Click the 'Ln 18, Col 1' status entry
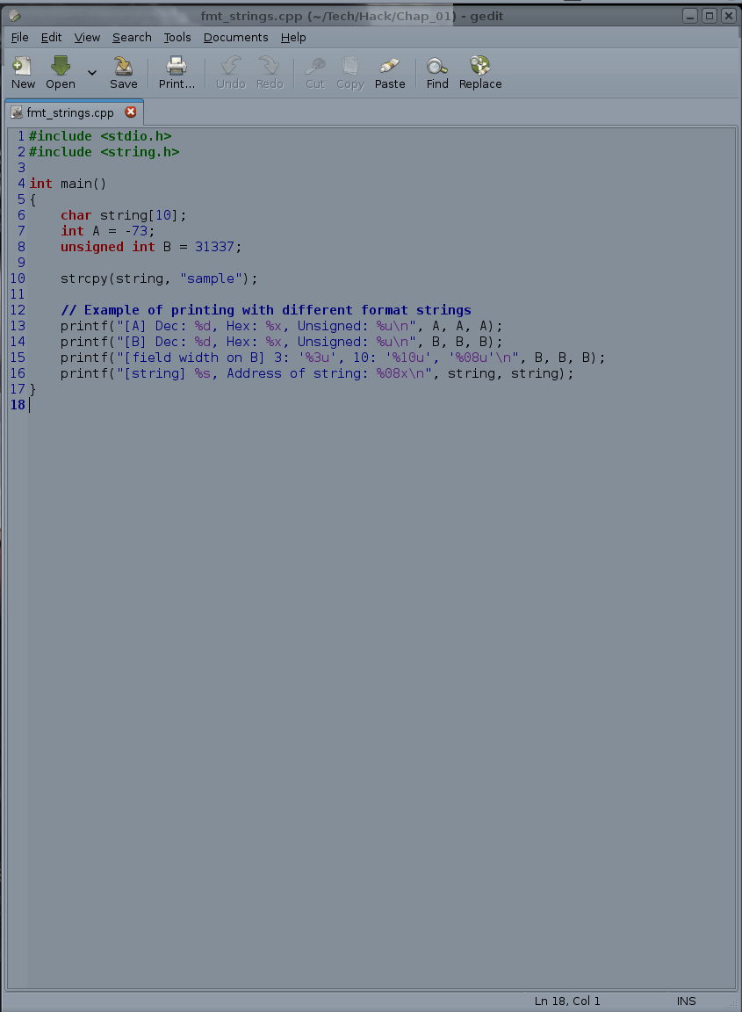The image size is (742, 1012). [567, 1001]
